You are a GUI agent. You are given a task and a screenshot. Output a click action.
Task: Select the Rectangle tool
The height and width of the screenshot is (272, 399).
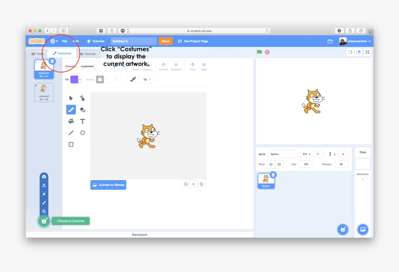tap(71, 144)
